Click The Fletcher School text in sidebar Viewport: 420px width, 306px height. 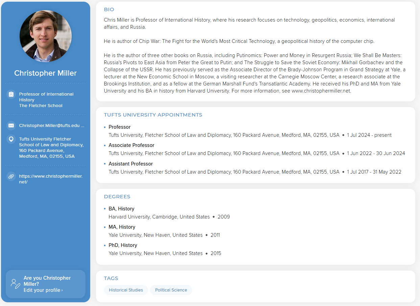[41, 106]
